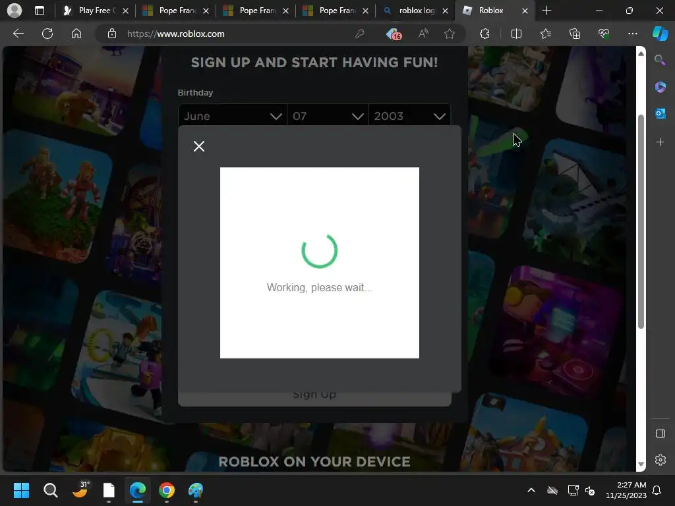Open the Copilot sidebar
Screen dimensions: 675x506
(660, 34)
